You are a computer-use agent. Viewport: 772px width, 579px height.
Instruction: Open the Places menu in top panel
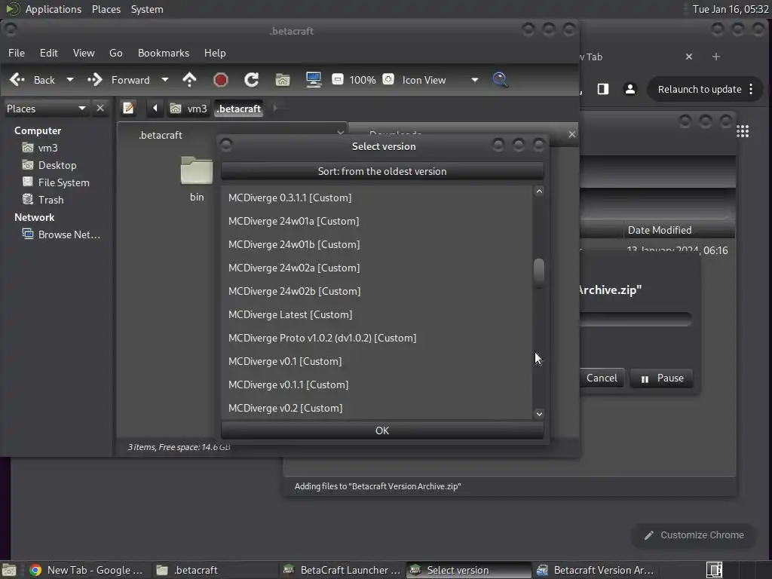pyautogui.click(x=106, y=9)
